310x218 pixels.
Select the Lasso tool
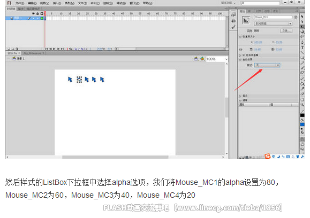[303, 37]
